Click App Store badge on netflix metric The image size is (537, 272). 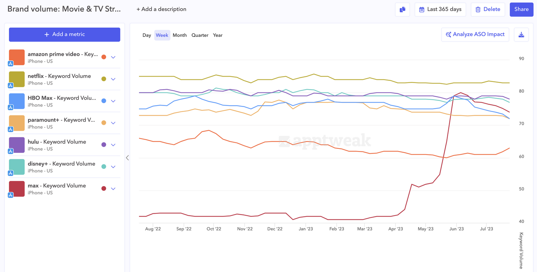(11, 85)
